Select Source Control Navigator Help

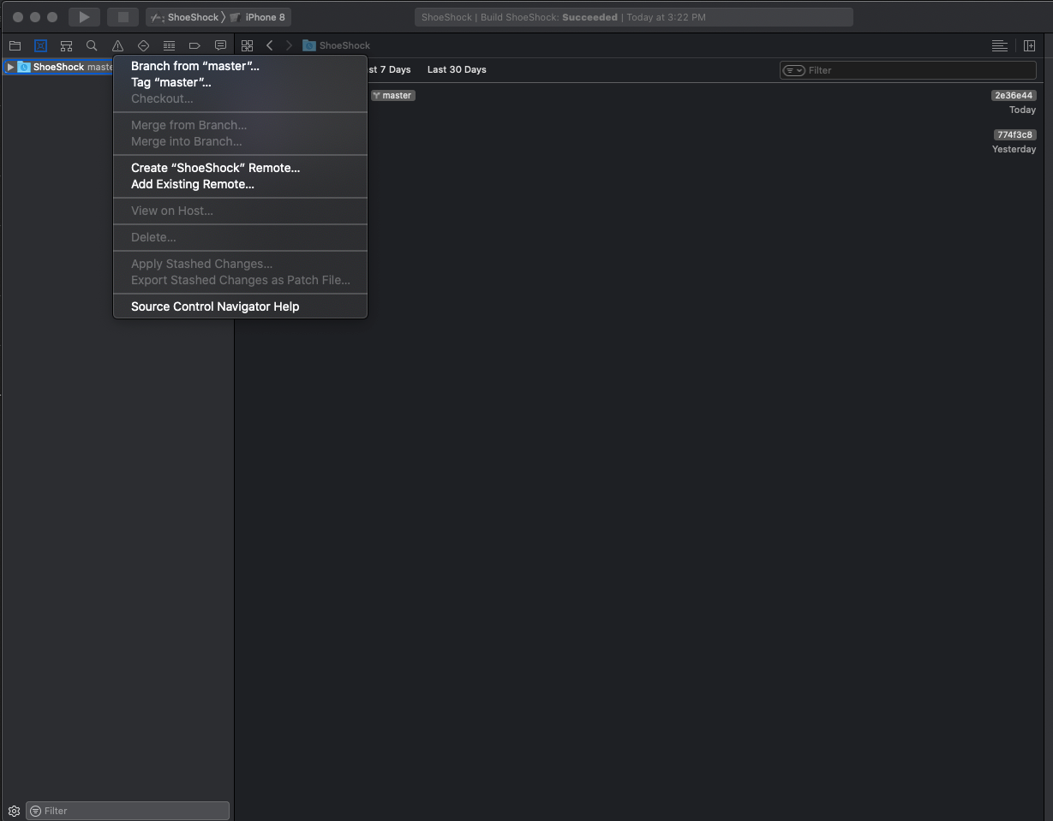click(214, 306)
